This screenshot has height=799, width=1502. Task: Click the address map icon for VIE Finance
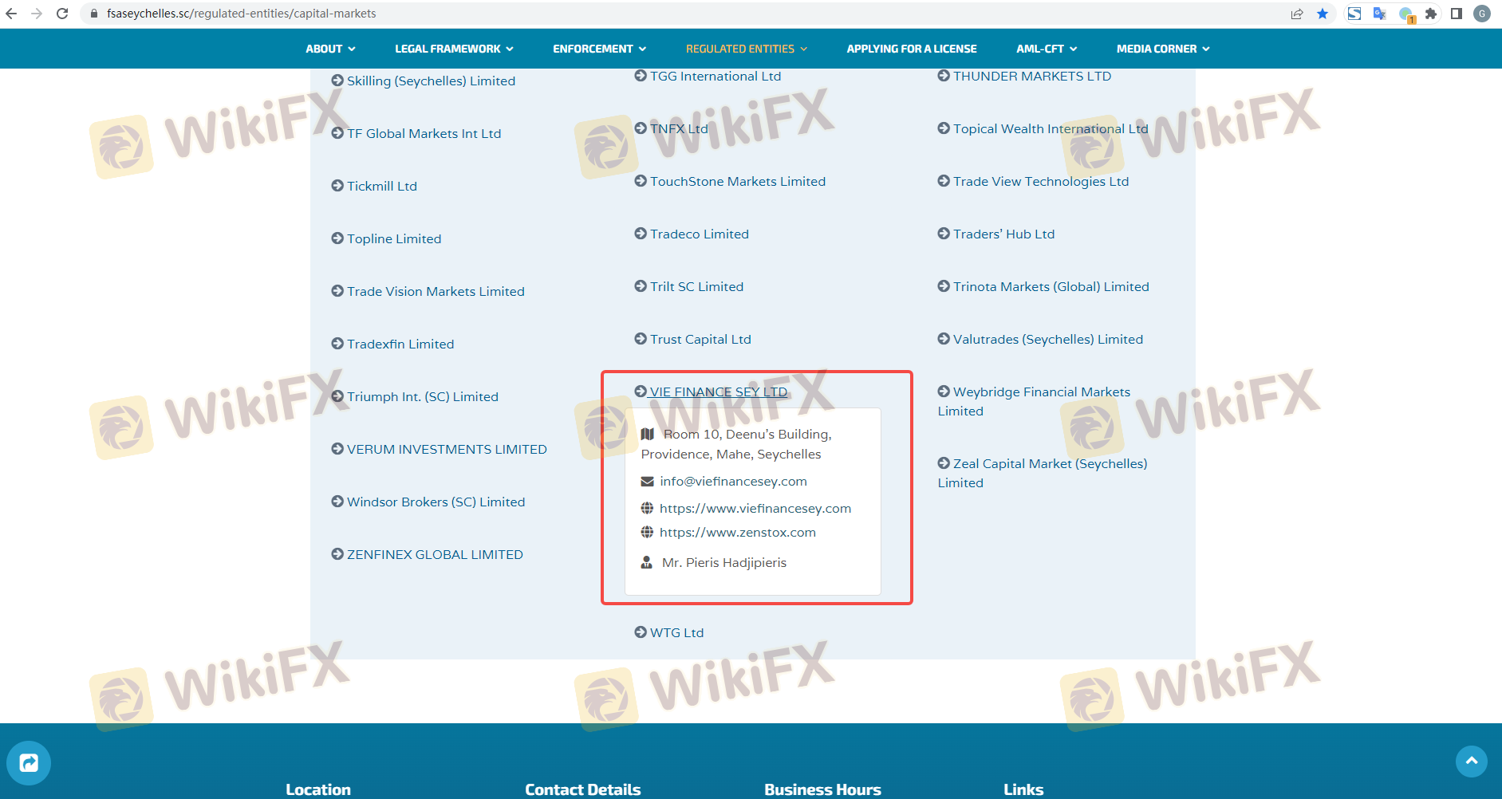coord(648,434)
